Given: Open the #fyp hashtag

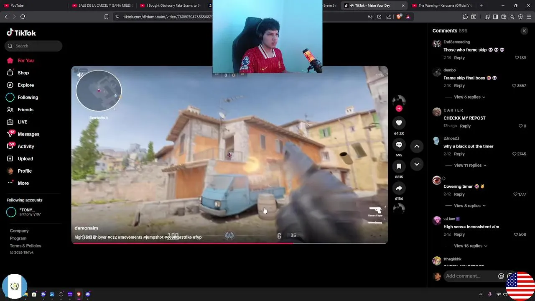Looking at the screenshot, I should coord(197,237).
